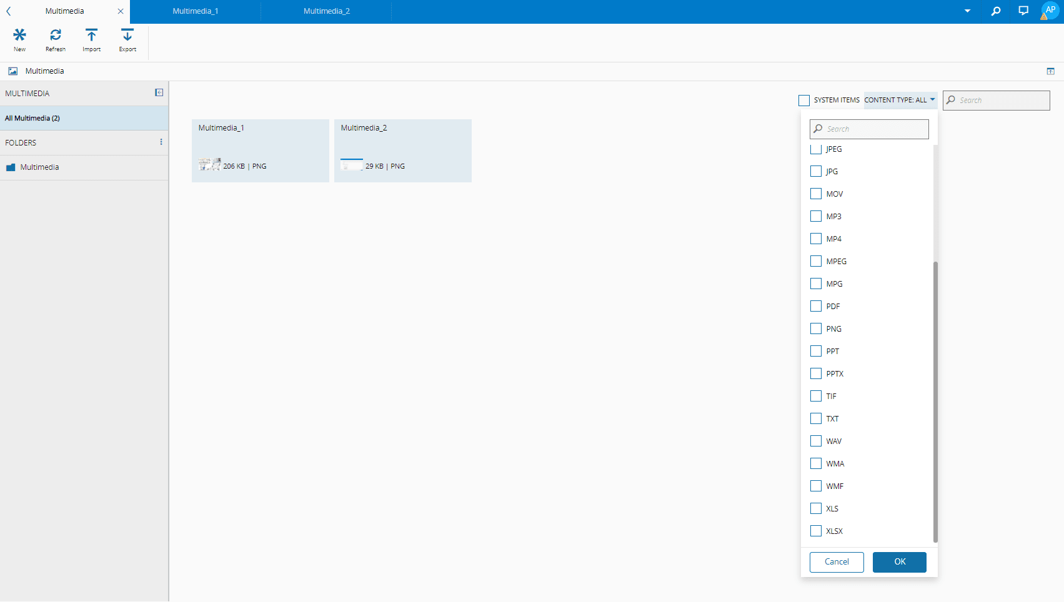Collapse the Multimedia side panel
Image resolution: width=1064 pixels, height=602 pixels.
point(159,92)
